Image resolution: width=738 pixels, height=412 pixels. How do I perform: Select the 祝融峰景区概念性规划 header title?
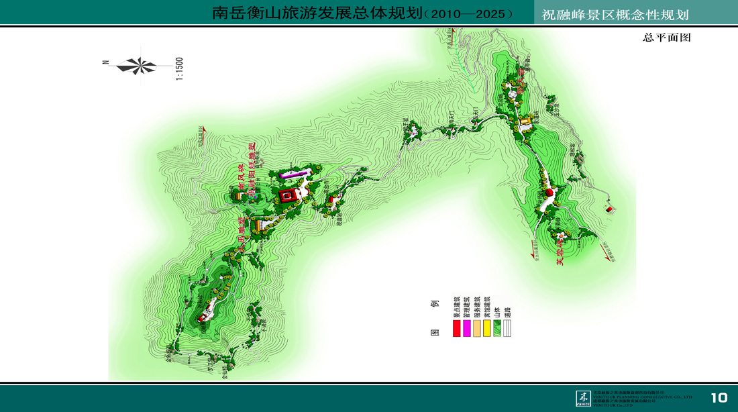[x=615, y=15]
